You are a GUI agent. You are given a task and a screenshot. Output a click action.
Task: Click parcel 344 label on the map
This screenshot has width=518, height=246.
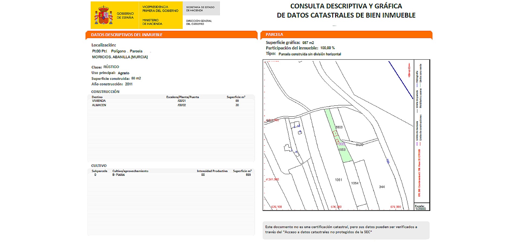(x=382, y=187)
